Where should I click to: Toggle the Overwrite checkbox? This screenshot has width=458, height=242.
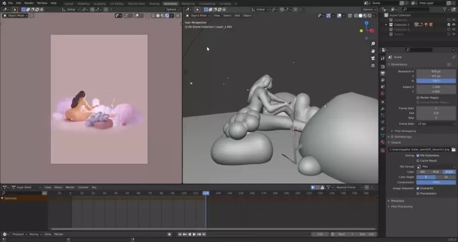click(x=417, y=188)
